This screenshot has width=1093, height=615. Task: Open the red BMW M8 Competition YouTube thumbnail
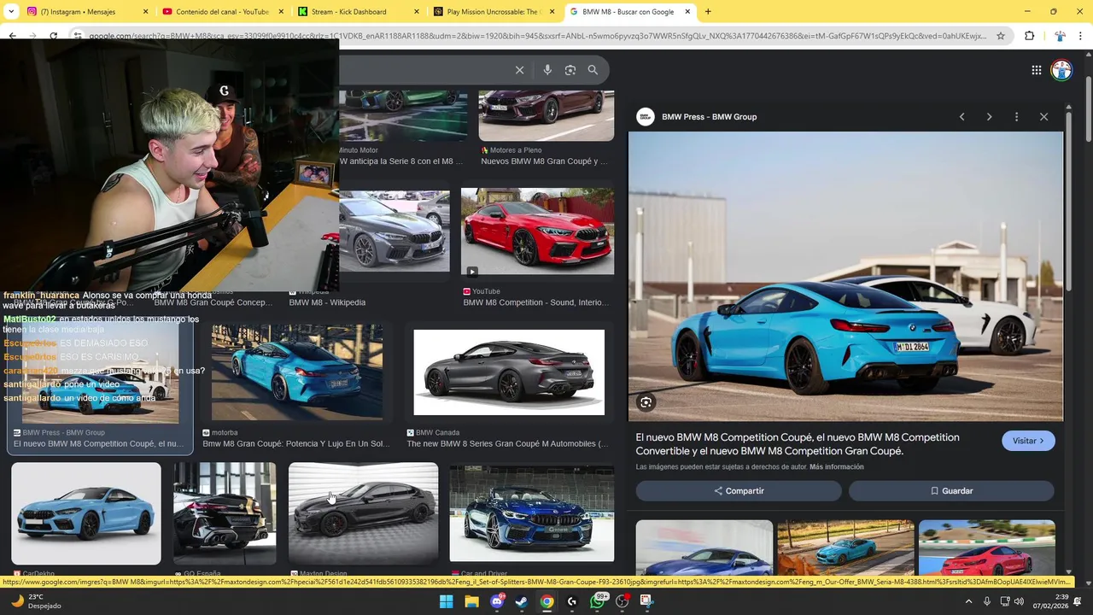pyautogui.click(x=537, y=233)
